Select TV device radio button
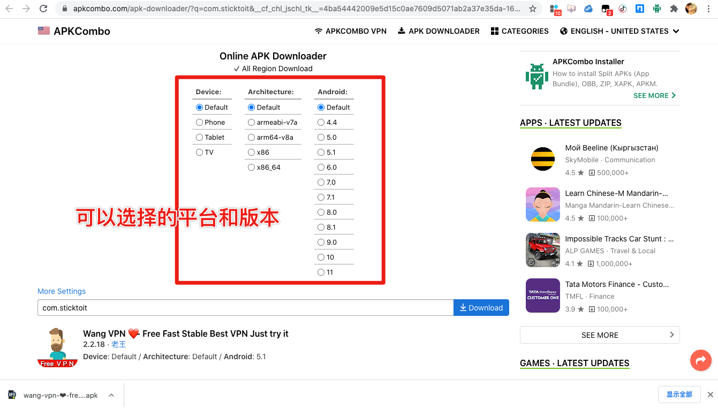The image size is (718, 409). (200, 153)
